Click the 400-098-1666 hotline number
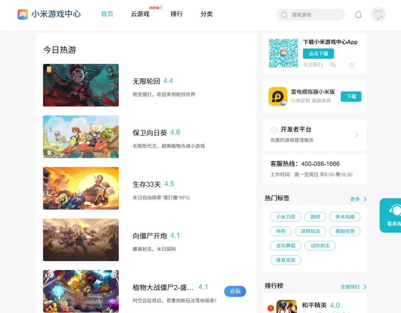 point(320,164)
